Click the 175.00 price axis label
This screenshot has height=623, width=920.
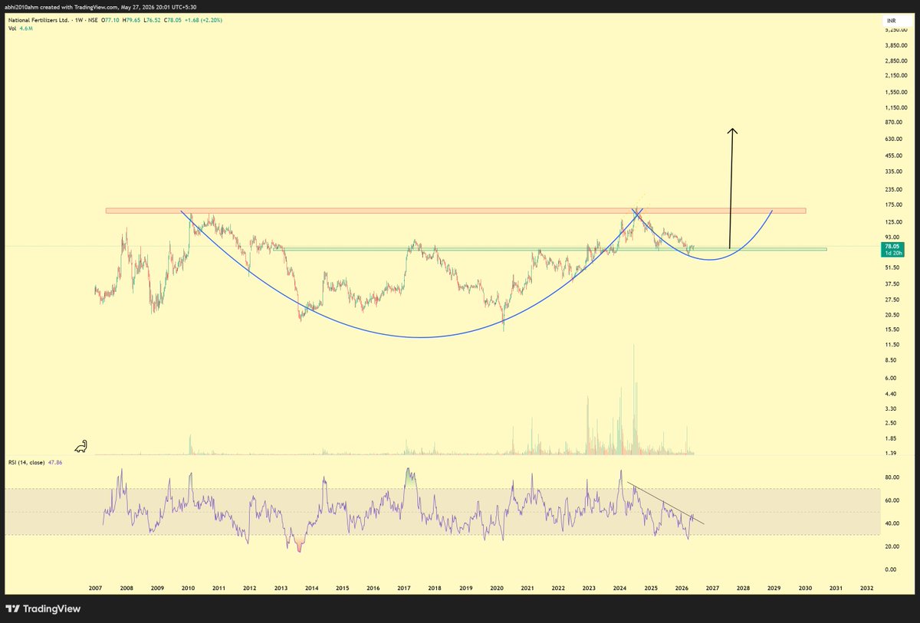(x=894, y=205)
